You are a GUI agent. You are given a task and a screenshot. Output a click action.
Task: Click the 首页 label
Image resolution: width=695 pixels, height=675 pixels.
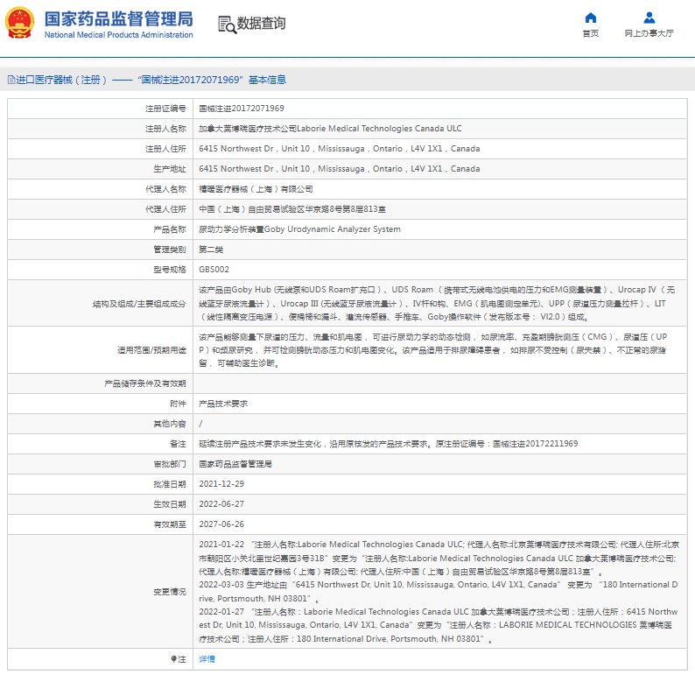pos(590,33)
